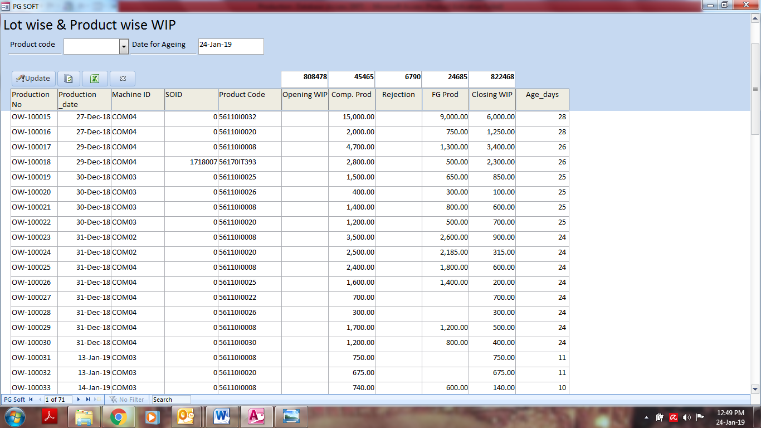Click the PG SOFT app icon in title bar

point(6,6)
